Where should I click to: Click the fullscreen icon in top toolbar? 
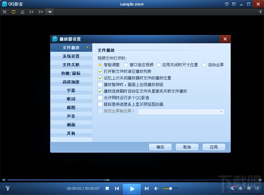[x=5, y=12]
